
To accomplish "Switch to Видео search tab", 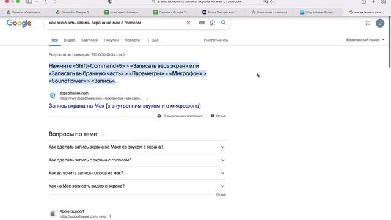I will (x=70, y=40).
